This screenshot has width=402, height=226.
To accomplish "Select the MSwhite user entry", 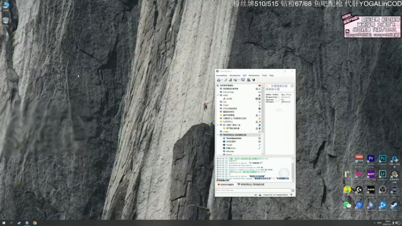I will pyautogui.click(x=230, y=152).
